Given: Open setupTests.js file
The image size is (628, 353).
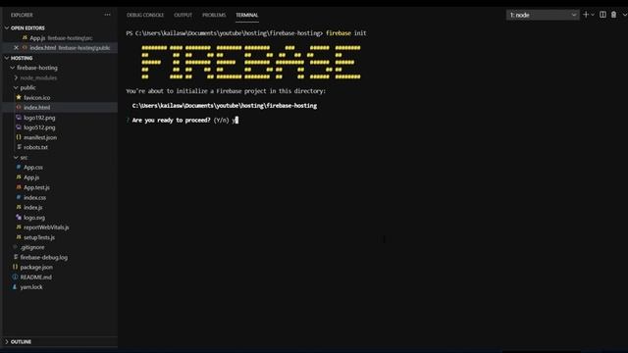Looking at the screenshot, I should coord(39,237).
